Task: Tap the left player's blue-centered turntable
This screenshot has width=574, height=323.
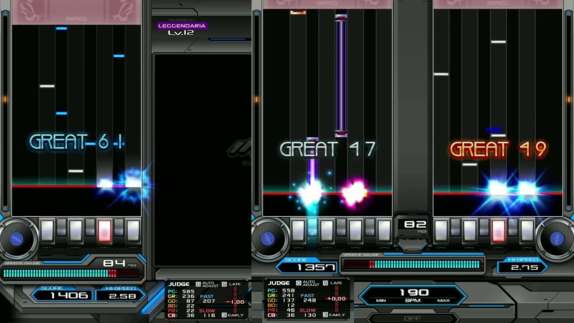Action: pos(17,239)
